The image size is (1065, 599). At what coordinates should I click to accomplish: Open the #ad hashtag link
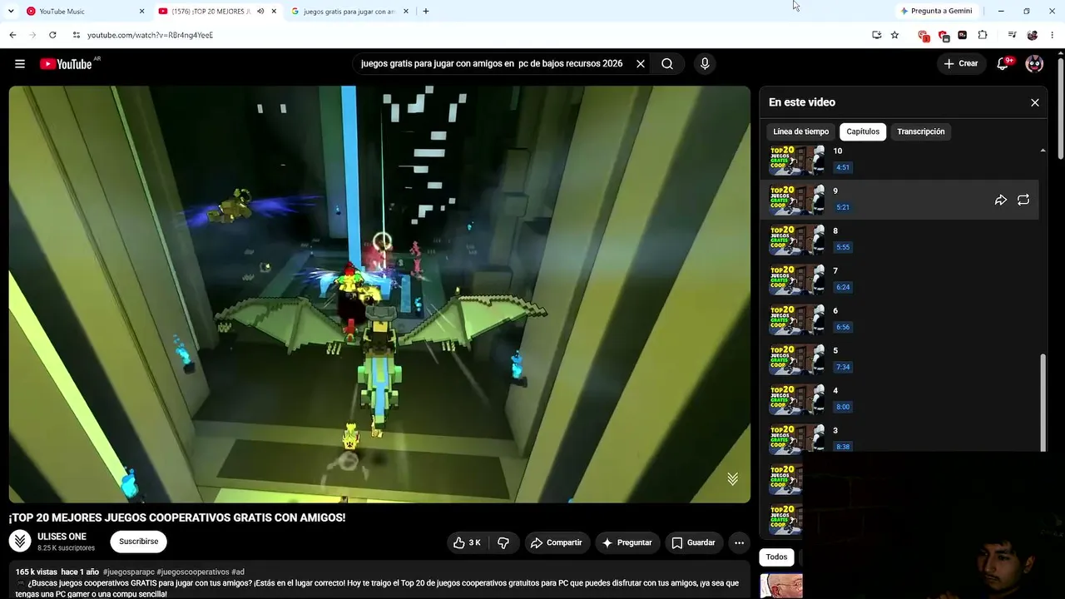tap(238, 572)
